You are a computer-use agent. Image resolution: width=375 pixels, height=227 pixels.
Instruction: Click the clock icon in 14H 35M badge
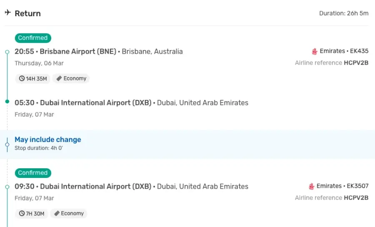(x=22, y=78)
